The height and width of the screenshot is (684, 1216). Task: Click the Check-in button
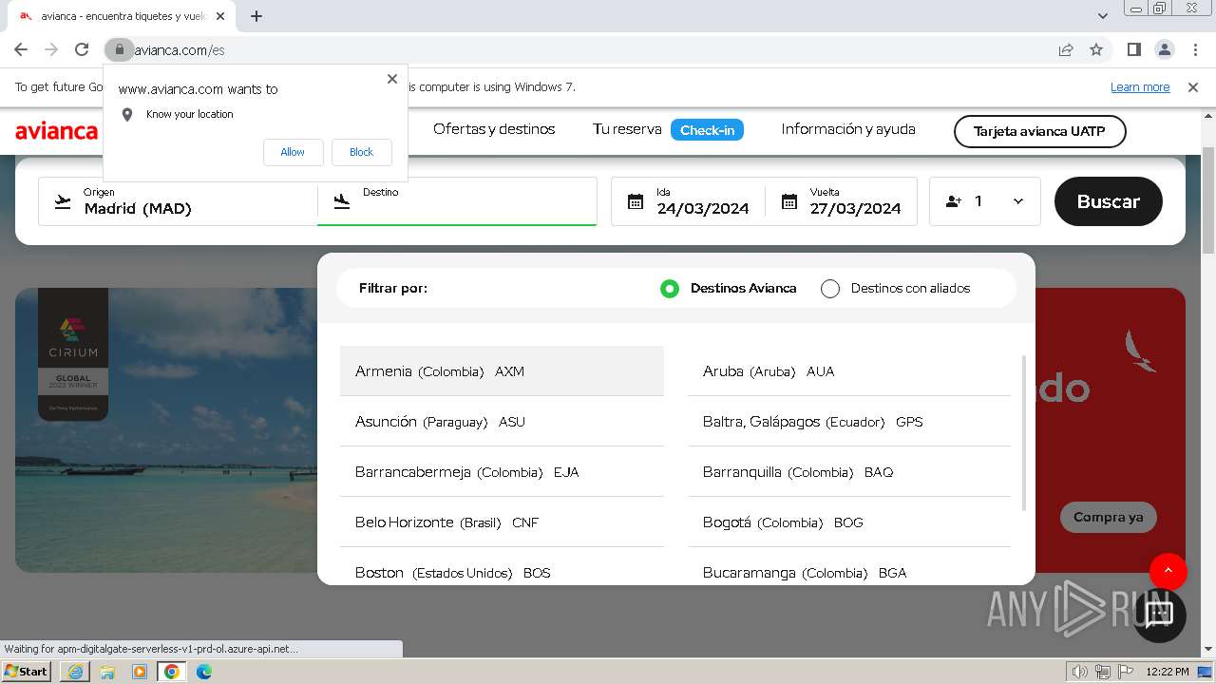pyautogui.click(x=707, y=130)
